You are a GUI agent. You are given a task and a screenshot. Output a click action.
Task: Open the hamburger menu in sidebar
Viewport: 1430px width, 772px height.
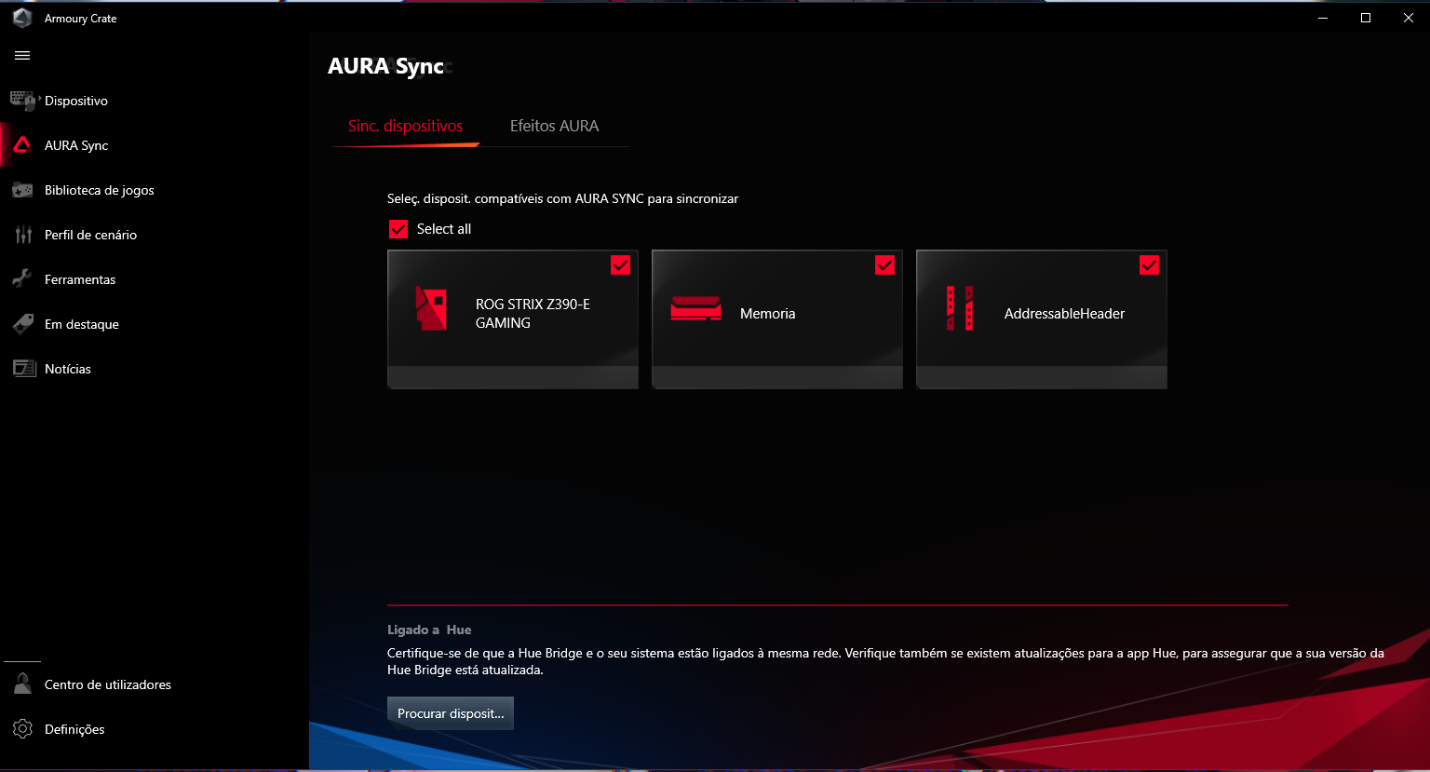click(x=22, y=56)
